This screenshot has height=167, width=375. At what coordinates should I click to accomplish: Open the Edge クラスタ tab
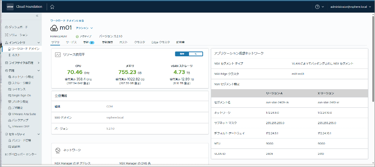[x=160, y=42]
